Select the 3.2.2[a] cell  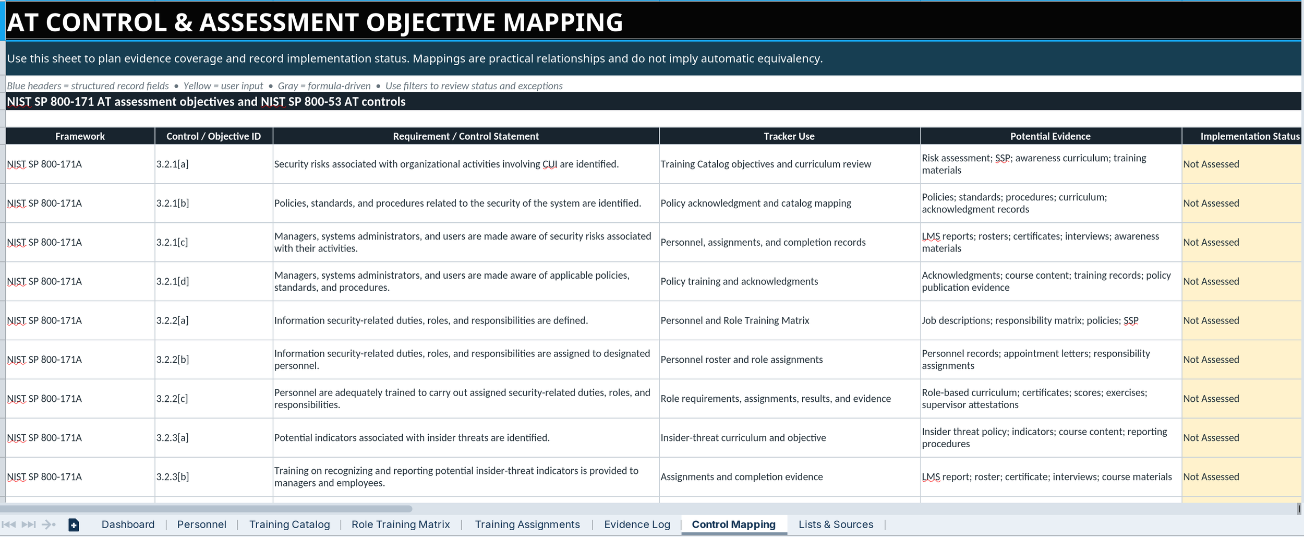[x=213, y=320]
